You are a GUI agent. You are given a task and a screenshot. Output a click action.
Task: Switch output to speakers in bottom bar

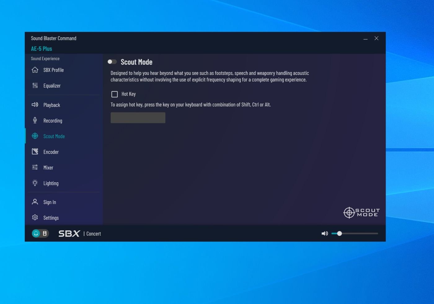point(45,234)
